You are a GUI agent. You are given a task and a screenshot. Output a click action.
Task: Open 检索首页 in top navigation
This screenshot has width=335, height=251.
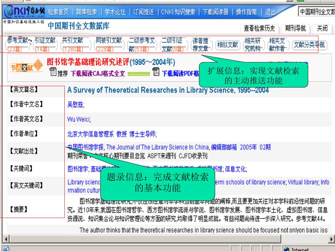pos(58,12)
